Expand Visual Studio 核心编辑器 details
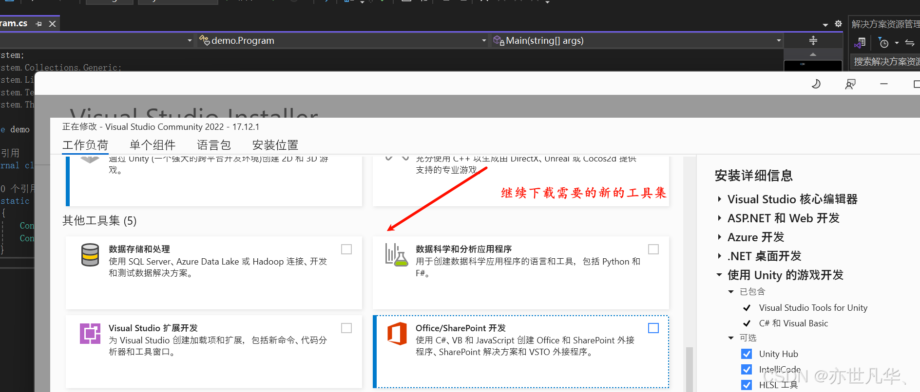 pos(719,199)
